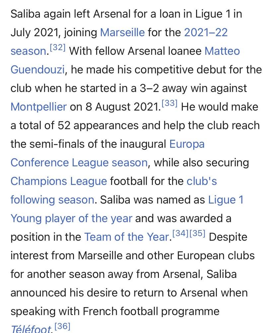Jump to footnote 33
Image resolution: width=274 pixels, height=333 pixels.
tap(170, 104)
